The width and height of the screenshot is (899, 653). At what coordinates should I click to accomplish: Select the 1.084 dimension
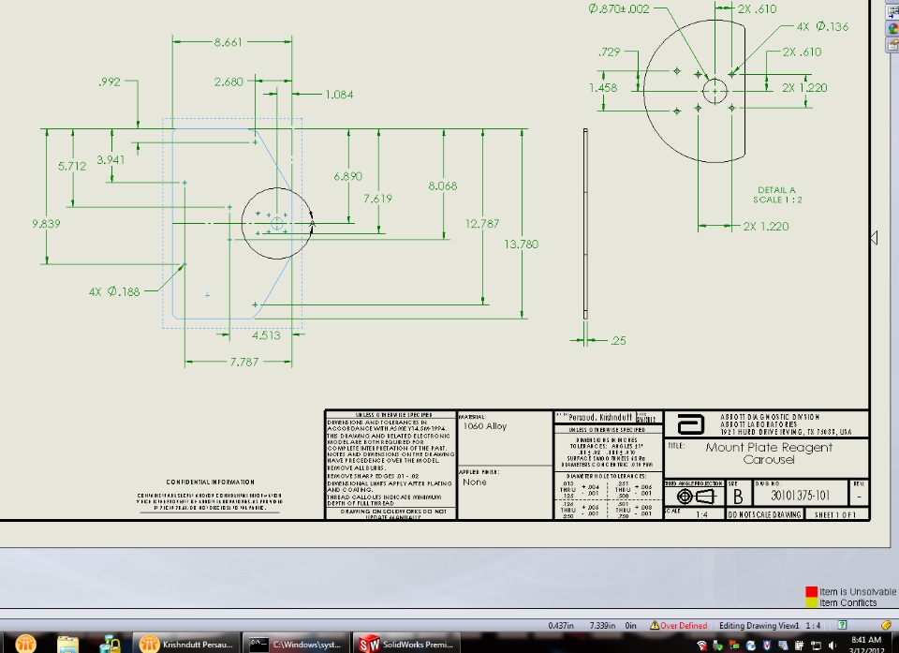point(339,95)
